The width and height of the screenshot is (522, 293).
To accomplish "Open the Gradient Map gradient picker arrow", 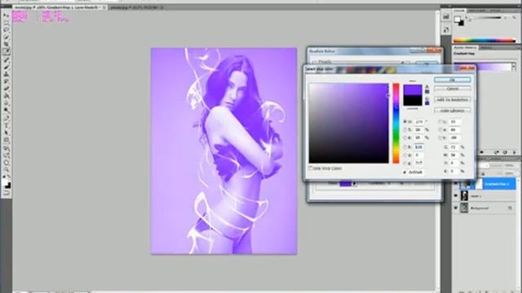I will [x=514, y=67].
